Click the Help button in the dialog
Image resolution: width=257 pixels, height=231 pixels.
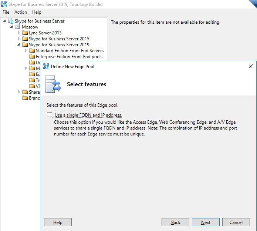pyautogui.click(x=58, y=222)
